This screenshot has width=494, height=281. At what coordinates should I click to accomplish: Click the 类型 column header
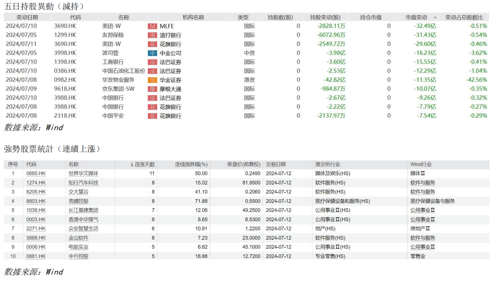point(243,17)
